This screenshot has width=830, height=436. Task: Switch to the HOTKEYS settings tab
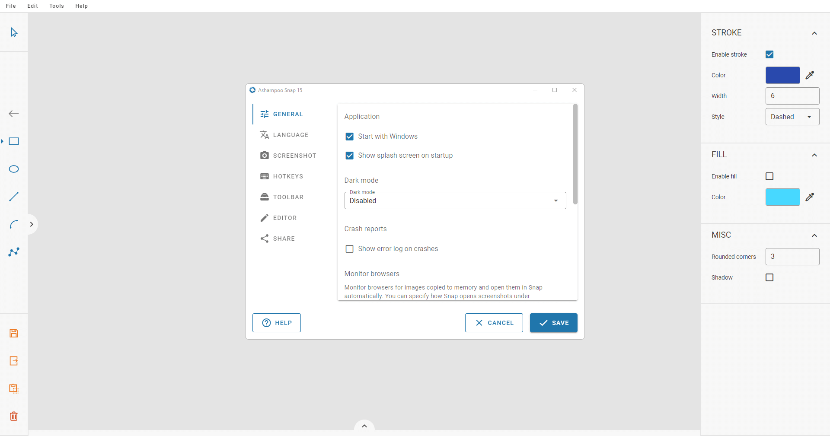click(x=288, y=176)
